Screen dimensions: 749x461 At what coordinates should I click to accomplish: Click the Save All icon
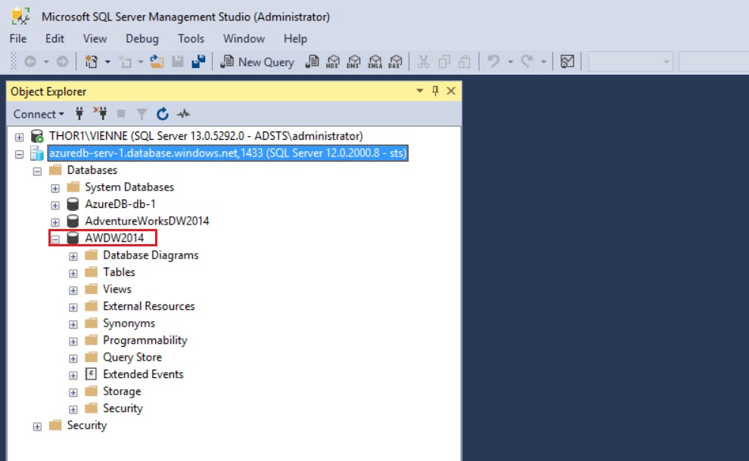[x=198, y=61]
